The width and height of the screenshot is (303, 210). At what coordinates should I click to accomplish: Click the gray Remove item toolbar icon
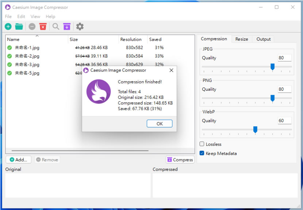[x=32, y=26]
